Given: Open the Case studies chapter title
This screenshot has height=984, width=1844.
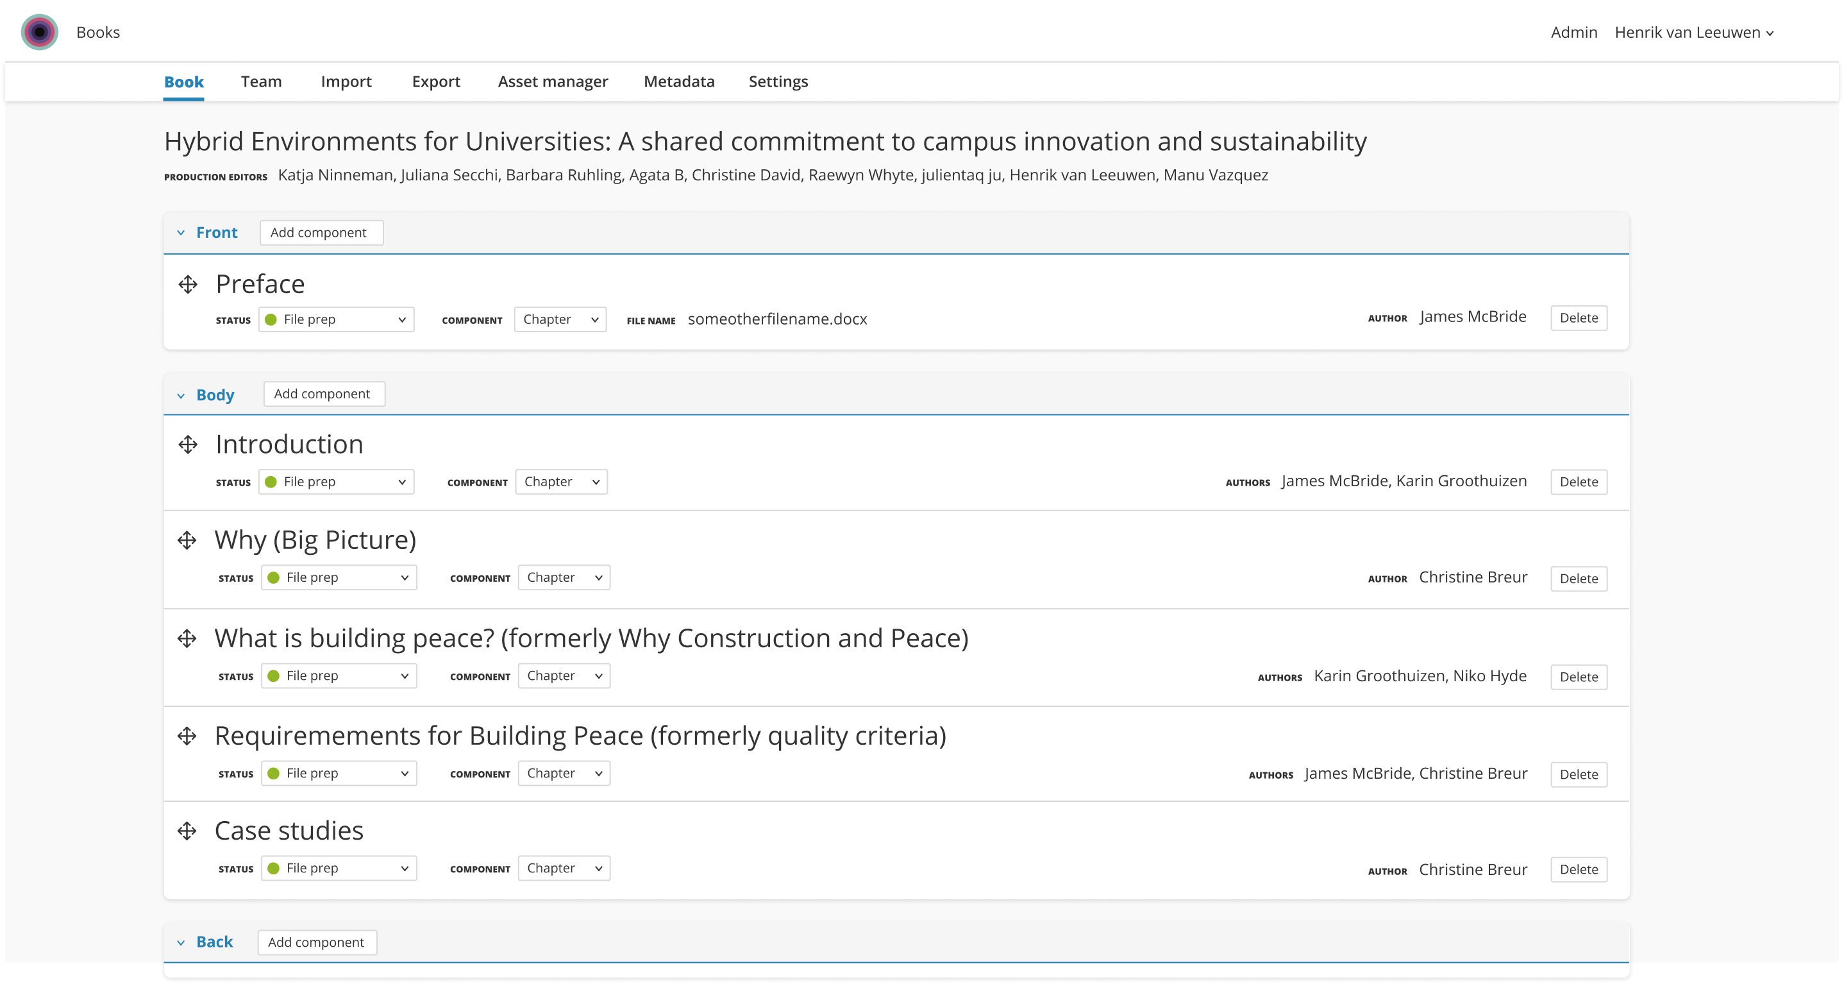Looking at the screenshot, I should pyautogui.click(x=289, y=831).
